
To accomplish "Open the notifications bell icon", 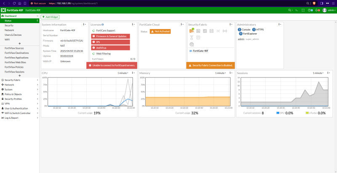I will [317, 10].
